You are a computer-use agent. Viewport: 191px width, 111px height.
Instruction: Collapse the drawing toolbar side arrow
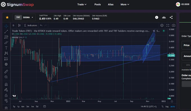[x=10, y=98]
